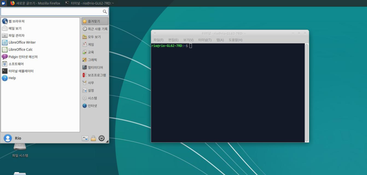Screen dimensions: 367x175
Task: Open terminal 보기(V) menu
Action: (188, 40)
